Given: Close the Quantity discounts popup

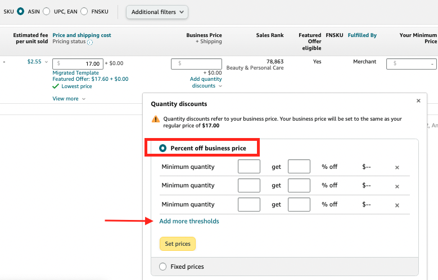Looking at the screenshot, I should 418,101.
